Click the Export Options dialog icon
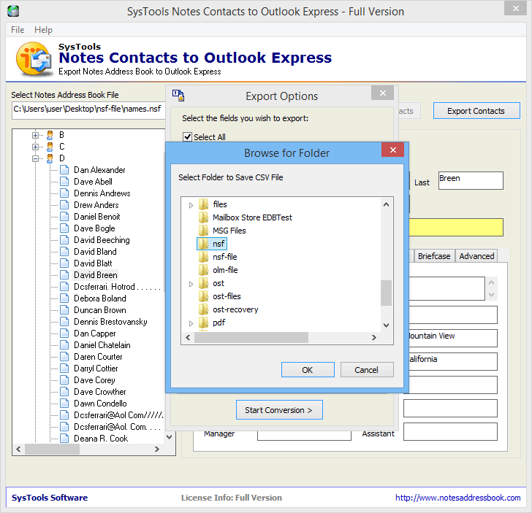 [178, 95]
